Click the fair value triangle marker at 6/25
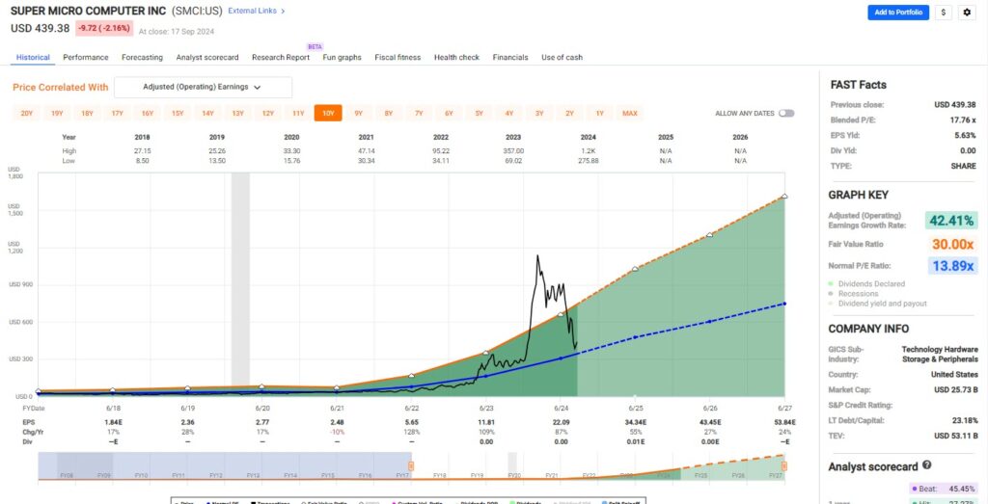This screenshot has width=988, height=504. point(635,269)
